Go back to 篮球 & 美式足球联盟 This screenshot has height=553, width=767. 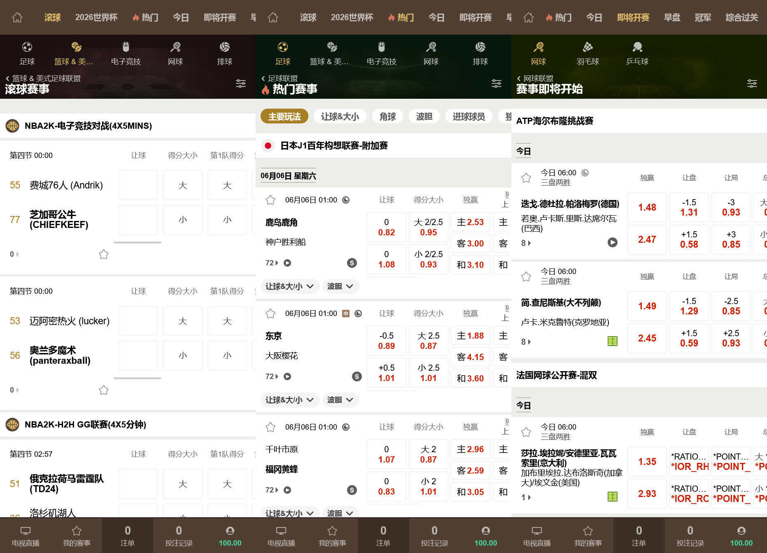click(x=43, y=78)
